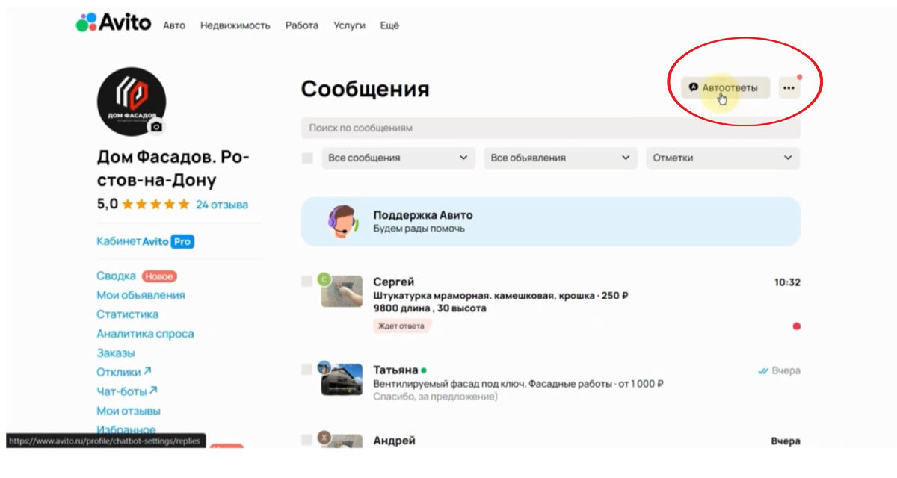Open the Статистика page
The image size is (897, 478).
(128, 314)
